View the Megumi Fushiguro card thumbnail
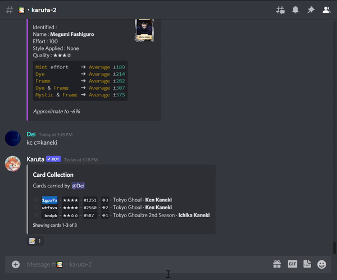Viewport: 337px width, 280px height. tap(144, 30)
